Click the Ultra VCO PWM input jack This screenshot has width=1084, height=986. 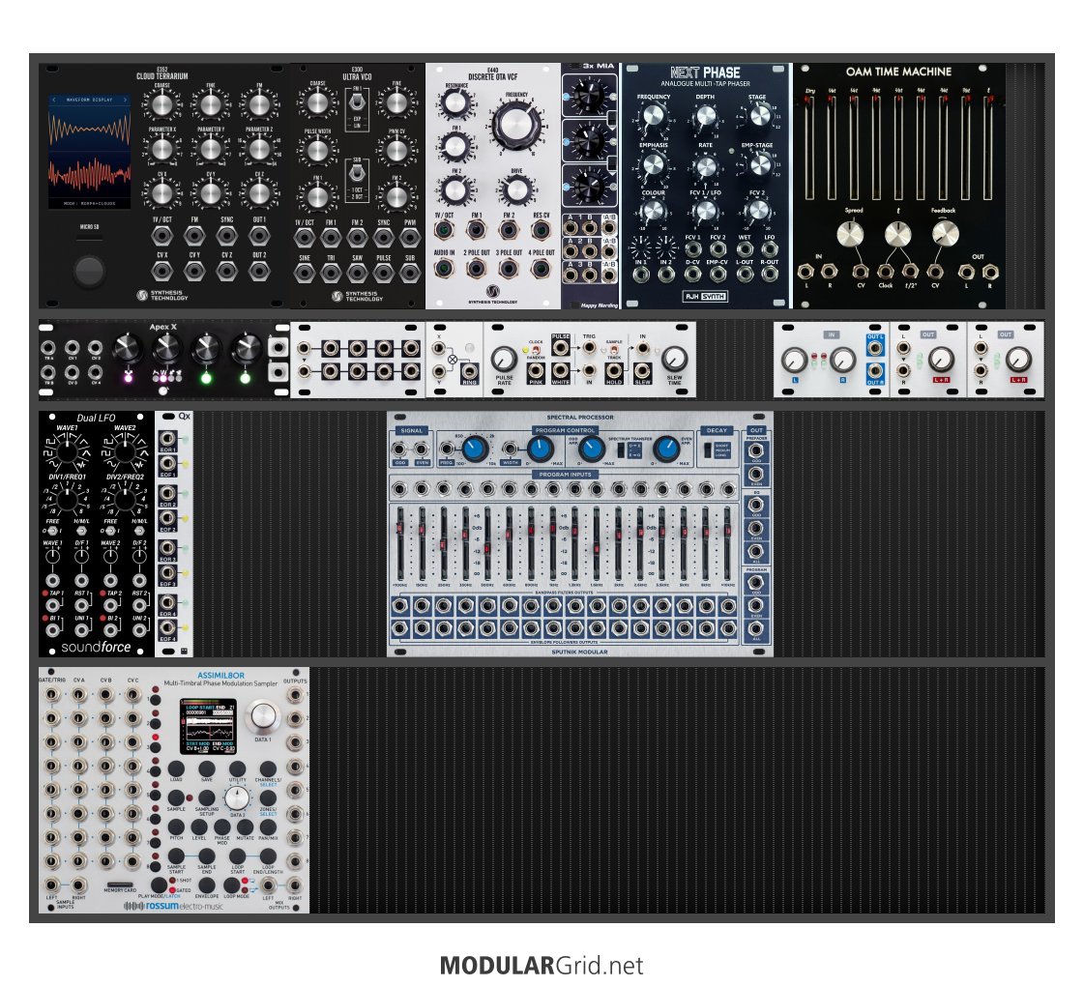(x=410, y=238)
